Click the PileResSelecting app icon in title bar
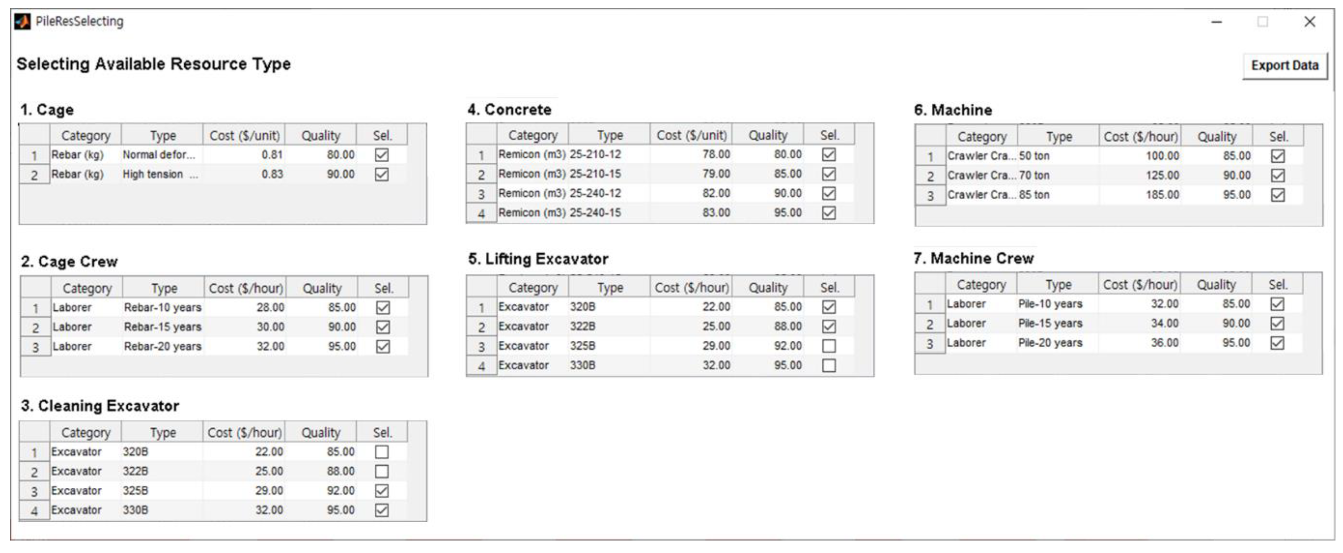This screenshot has width=1343, height=553. coord(22,22)
